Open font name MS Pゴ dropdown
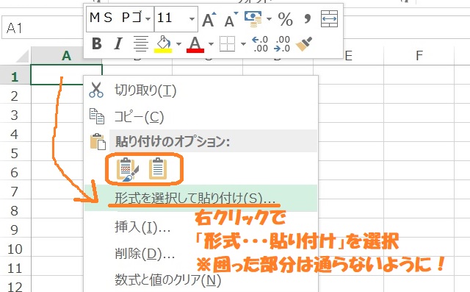Viewport: 470px width, 292px height. (148, 19)
